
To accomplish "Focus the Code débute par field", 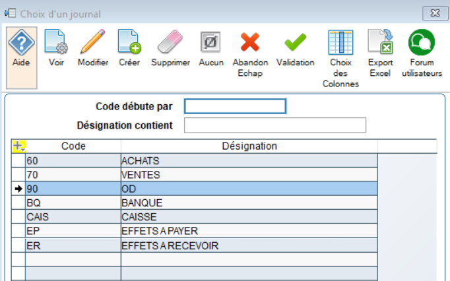I will 235,106.
